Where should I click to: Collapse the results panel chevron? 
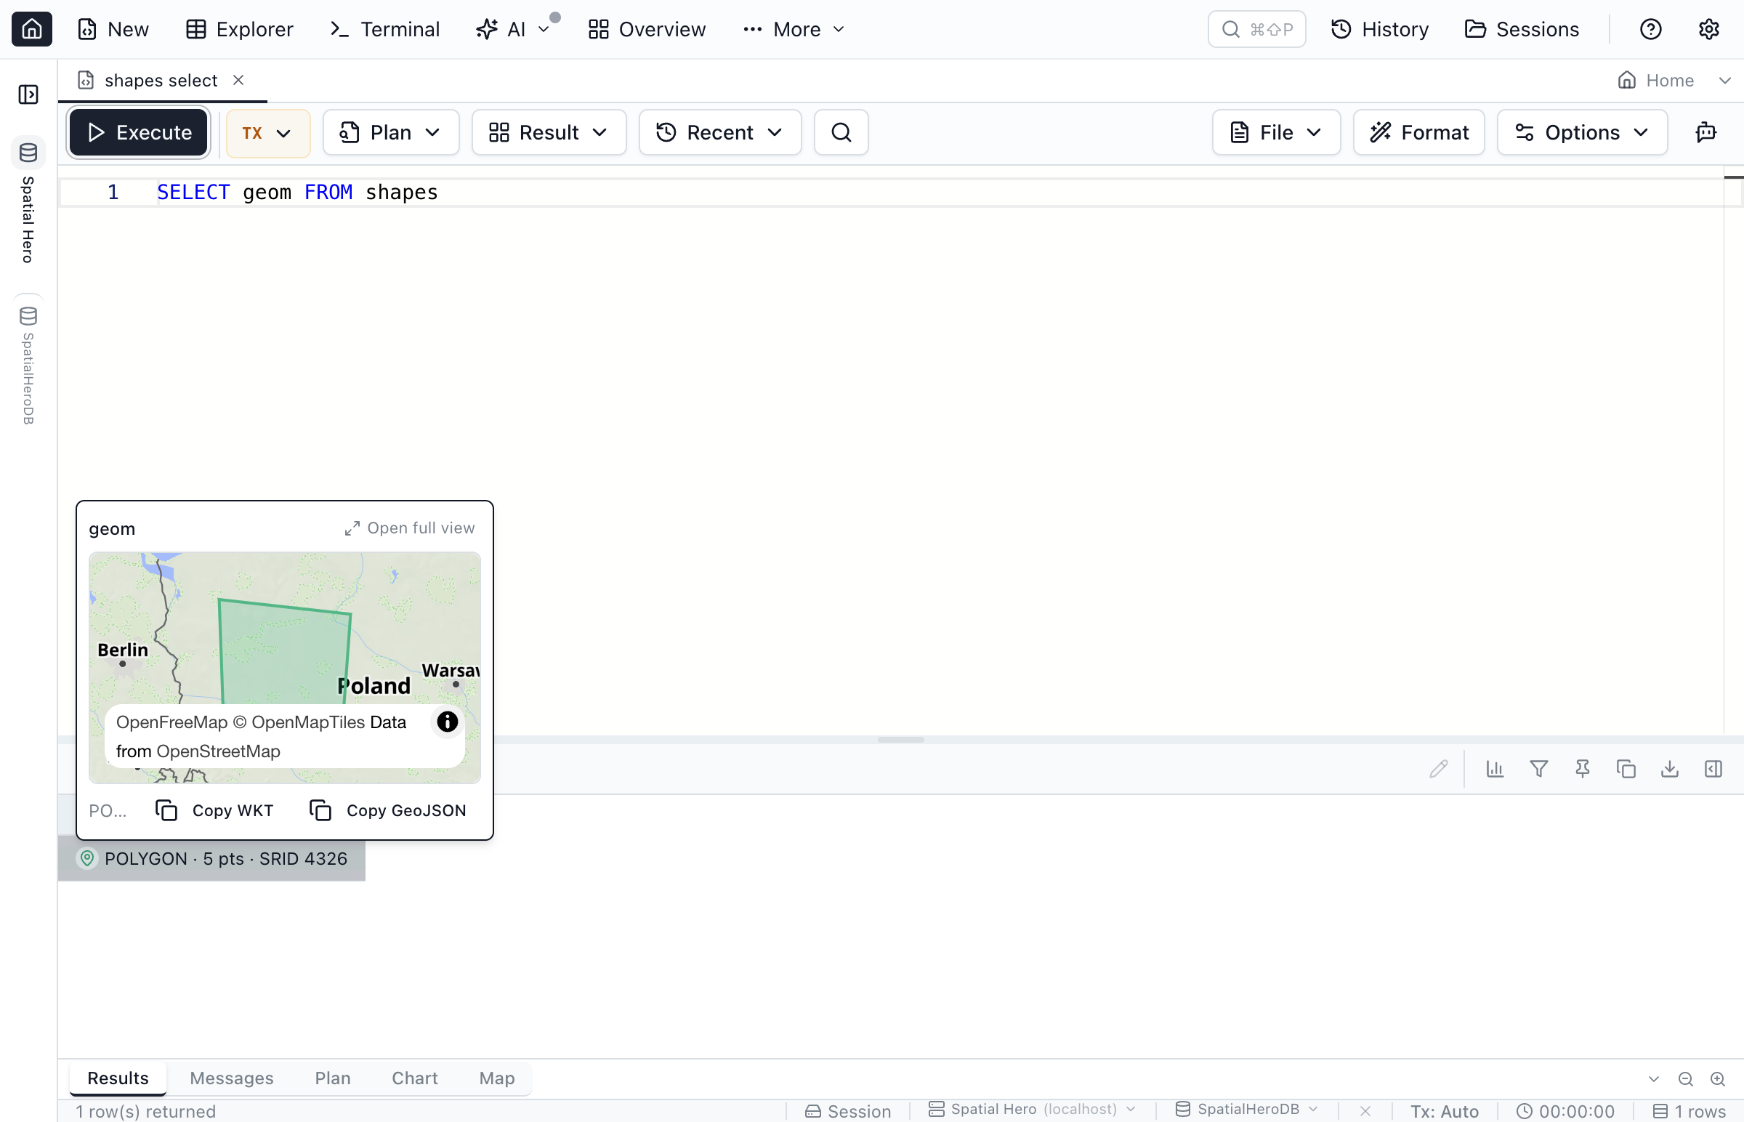pyautogui.click(x=1653, y=1079)
